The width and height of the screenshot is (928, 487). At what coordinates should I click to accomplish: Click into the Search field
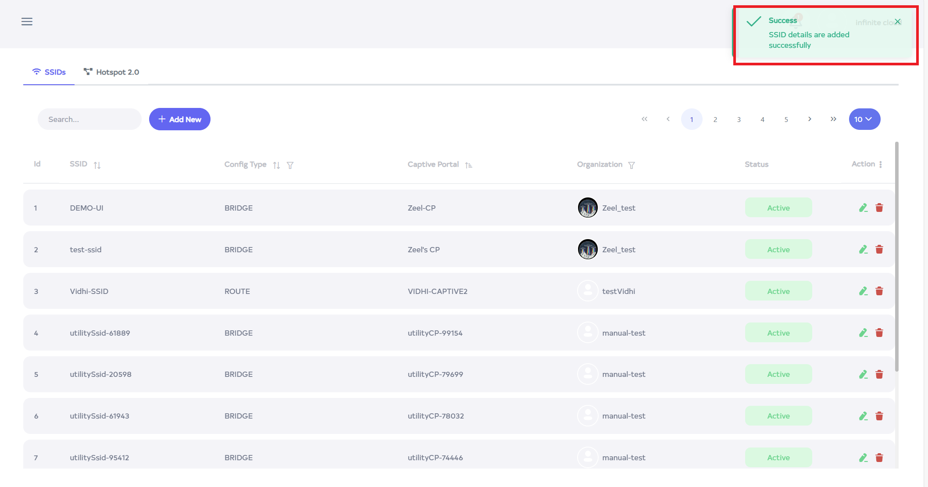point(89,119)
